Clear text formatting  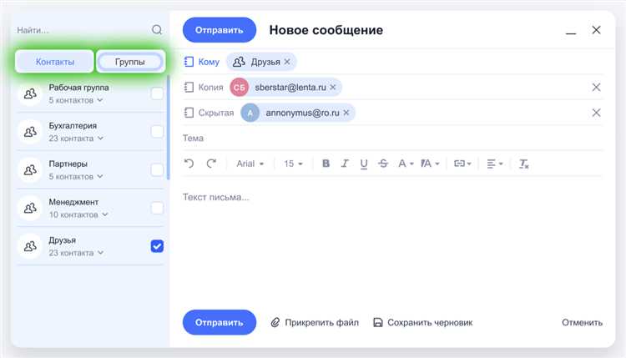tap(523, 164)
